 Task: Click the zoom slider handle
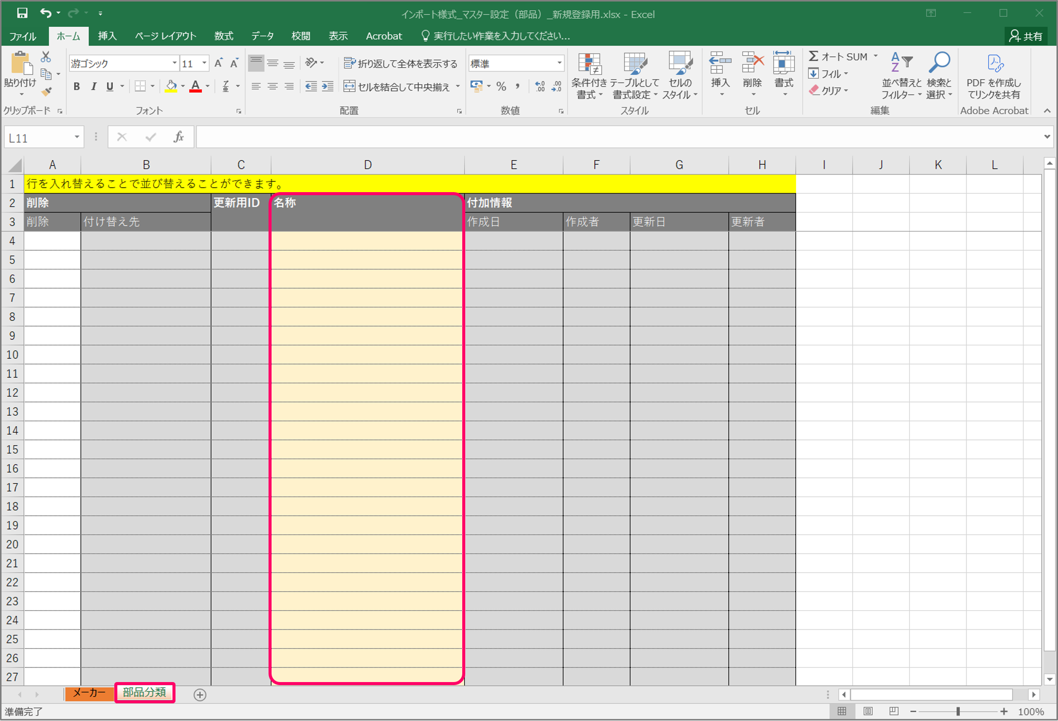click(x=958, y=711)
